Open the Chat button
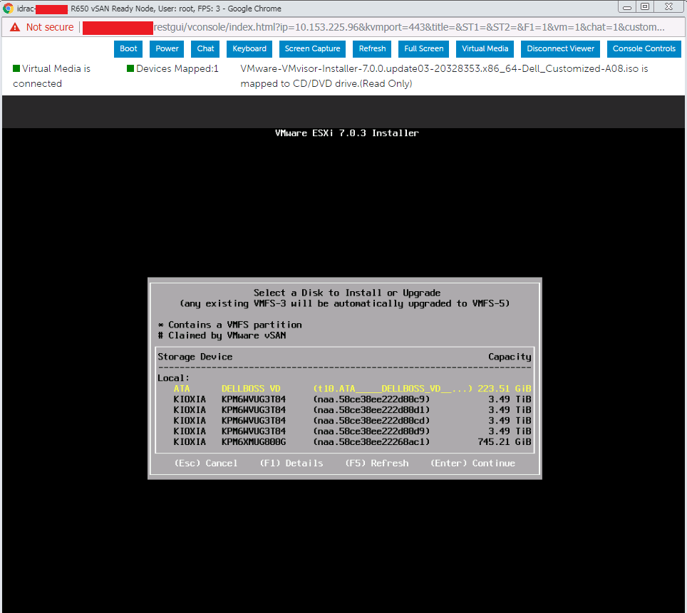Image resolution: width=687 pixels, height=613 pixels. (205, 48)
